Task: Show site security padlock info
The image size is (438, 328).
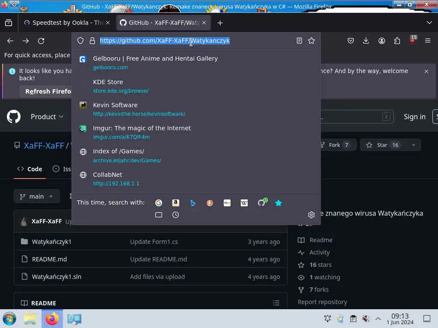Action: coord(92,41)
